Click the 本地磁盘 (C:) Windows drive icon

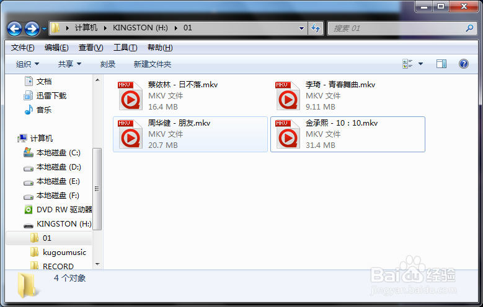click(x=29, y=152)
